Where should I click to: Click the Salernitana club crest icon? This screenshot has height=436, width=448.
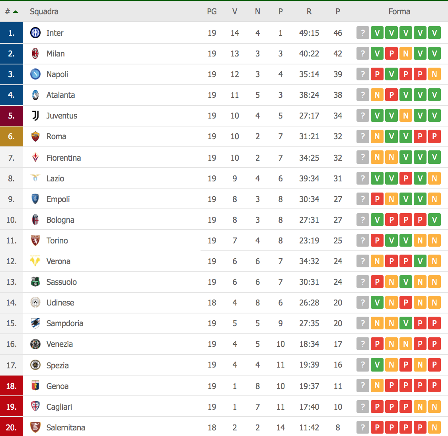click(35, 428)
